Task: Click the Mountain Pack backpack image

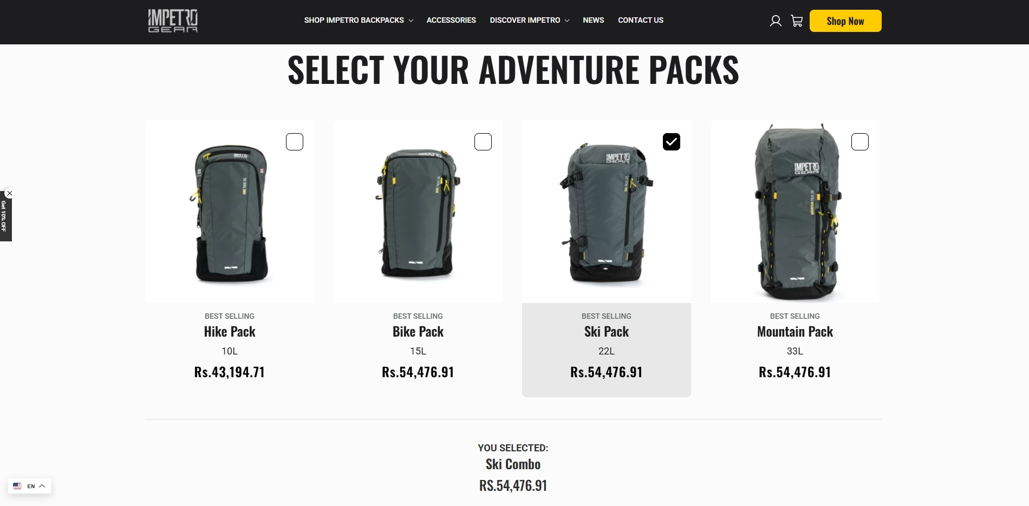Action: tap(795, 212)
